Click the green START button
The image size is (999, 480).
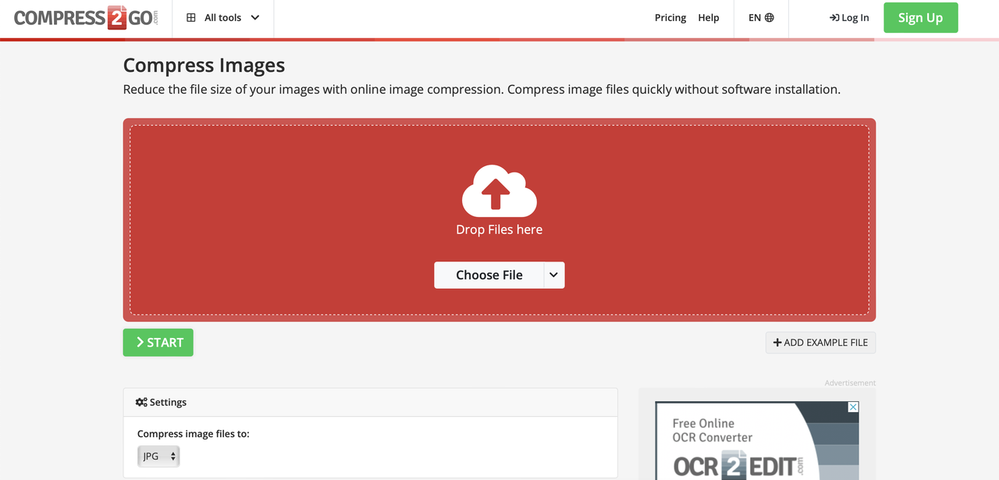point(158,342)
